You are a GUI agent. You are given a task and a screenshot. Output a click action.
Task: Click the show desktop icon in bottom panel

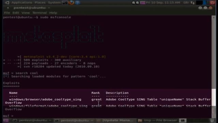(6, 120)
